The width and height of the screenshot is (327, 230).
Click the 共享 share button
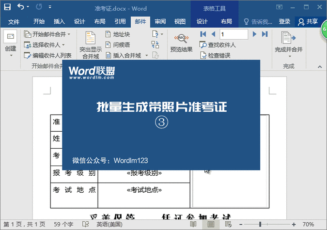click(308, 22)
